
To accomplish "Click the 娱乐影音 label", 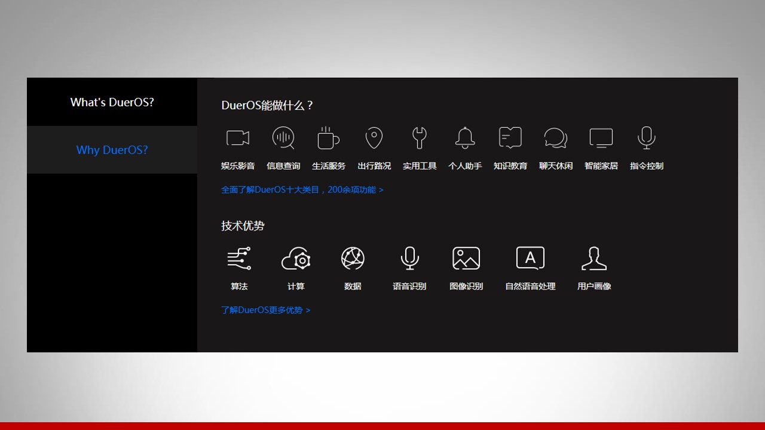I will pos(238,166).
